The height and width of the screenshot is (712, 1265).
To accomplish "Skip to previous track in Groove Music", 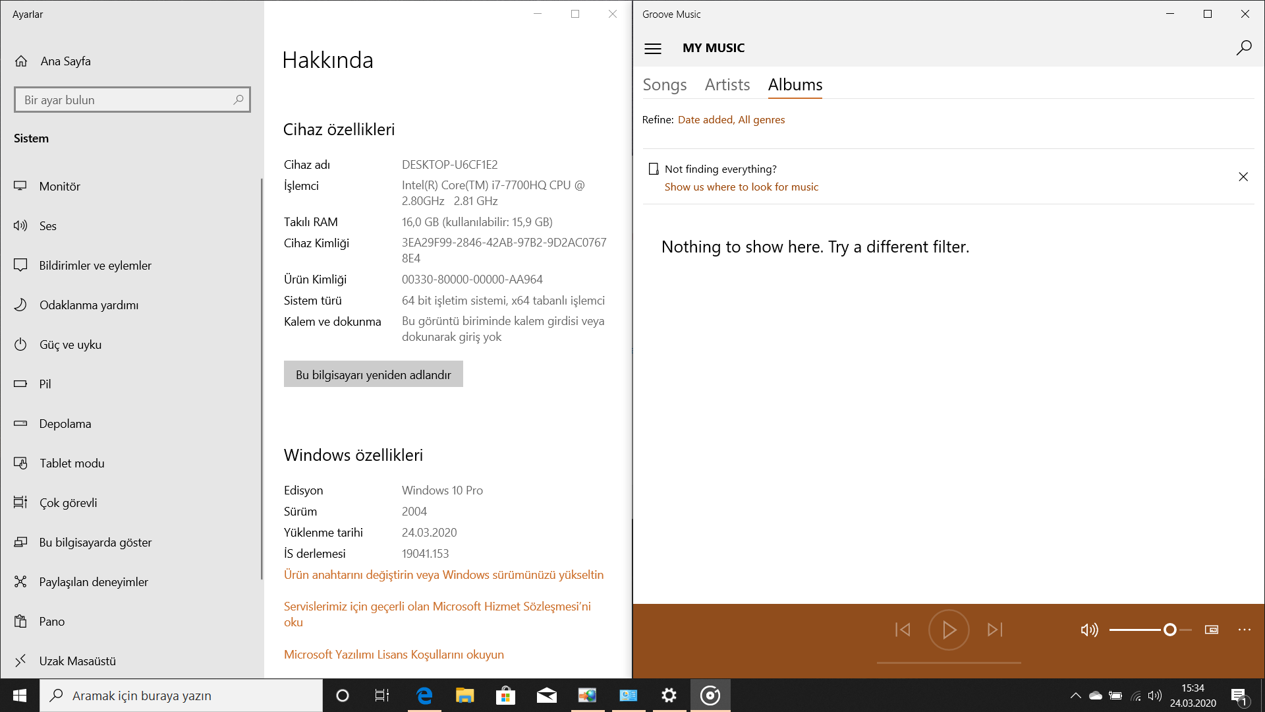I will [903, 630].
